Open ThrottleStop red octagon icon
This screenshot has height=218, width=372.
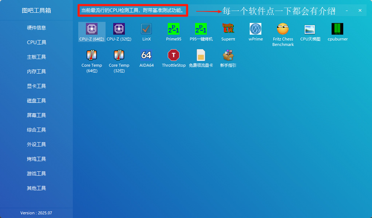[174, 55]
